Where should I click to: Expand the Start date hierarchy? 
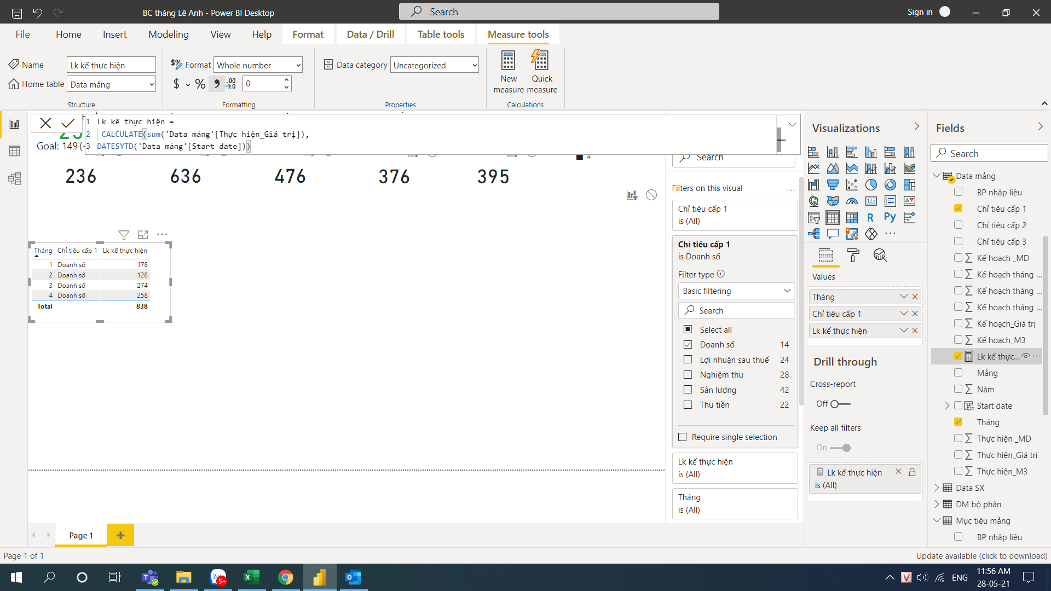point(947,405)
